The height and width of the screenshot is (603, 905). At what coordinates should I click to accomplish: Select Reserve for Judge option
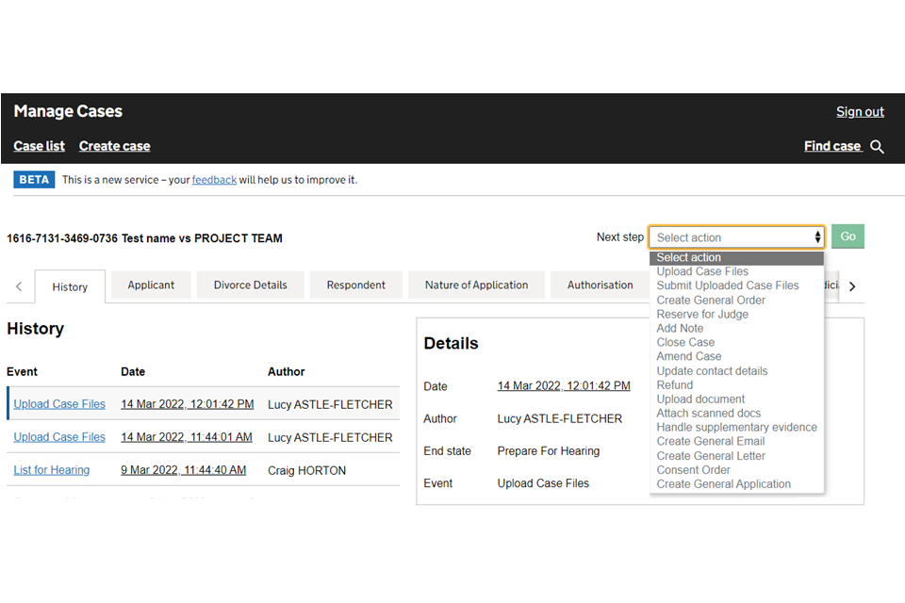point(702,314)
